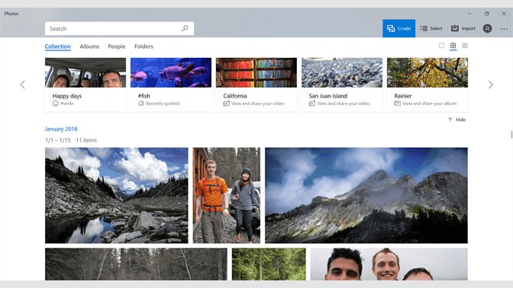
Task: Click the video icon under San Juan Island
Action: coord(312,104)
